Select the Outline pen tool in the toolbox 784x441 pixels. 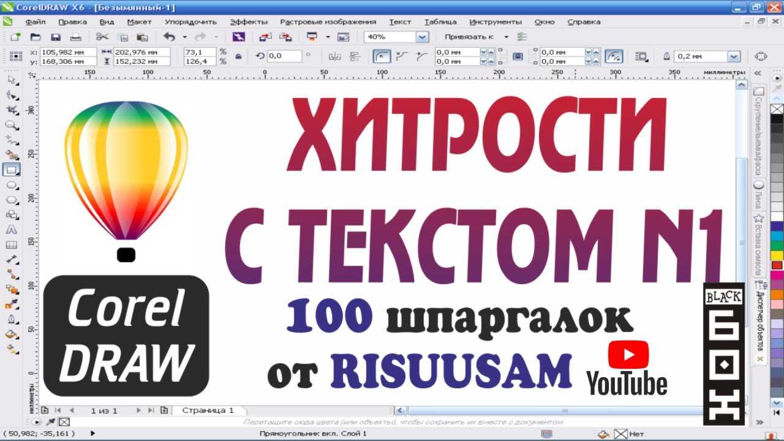12,319
